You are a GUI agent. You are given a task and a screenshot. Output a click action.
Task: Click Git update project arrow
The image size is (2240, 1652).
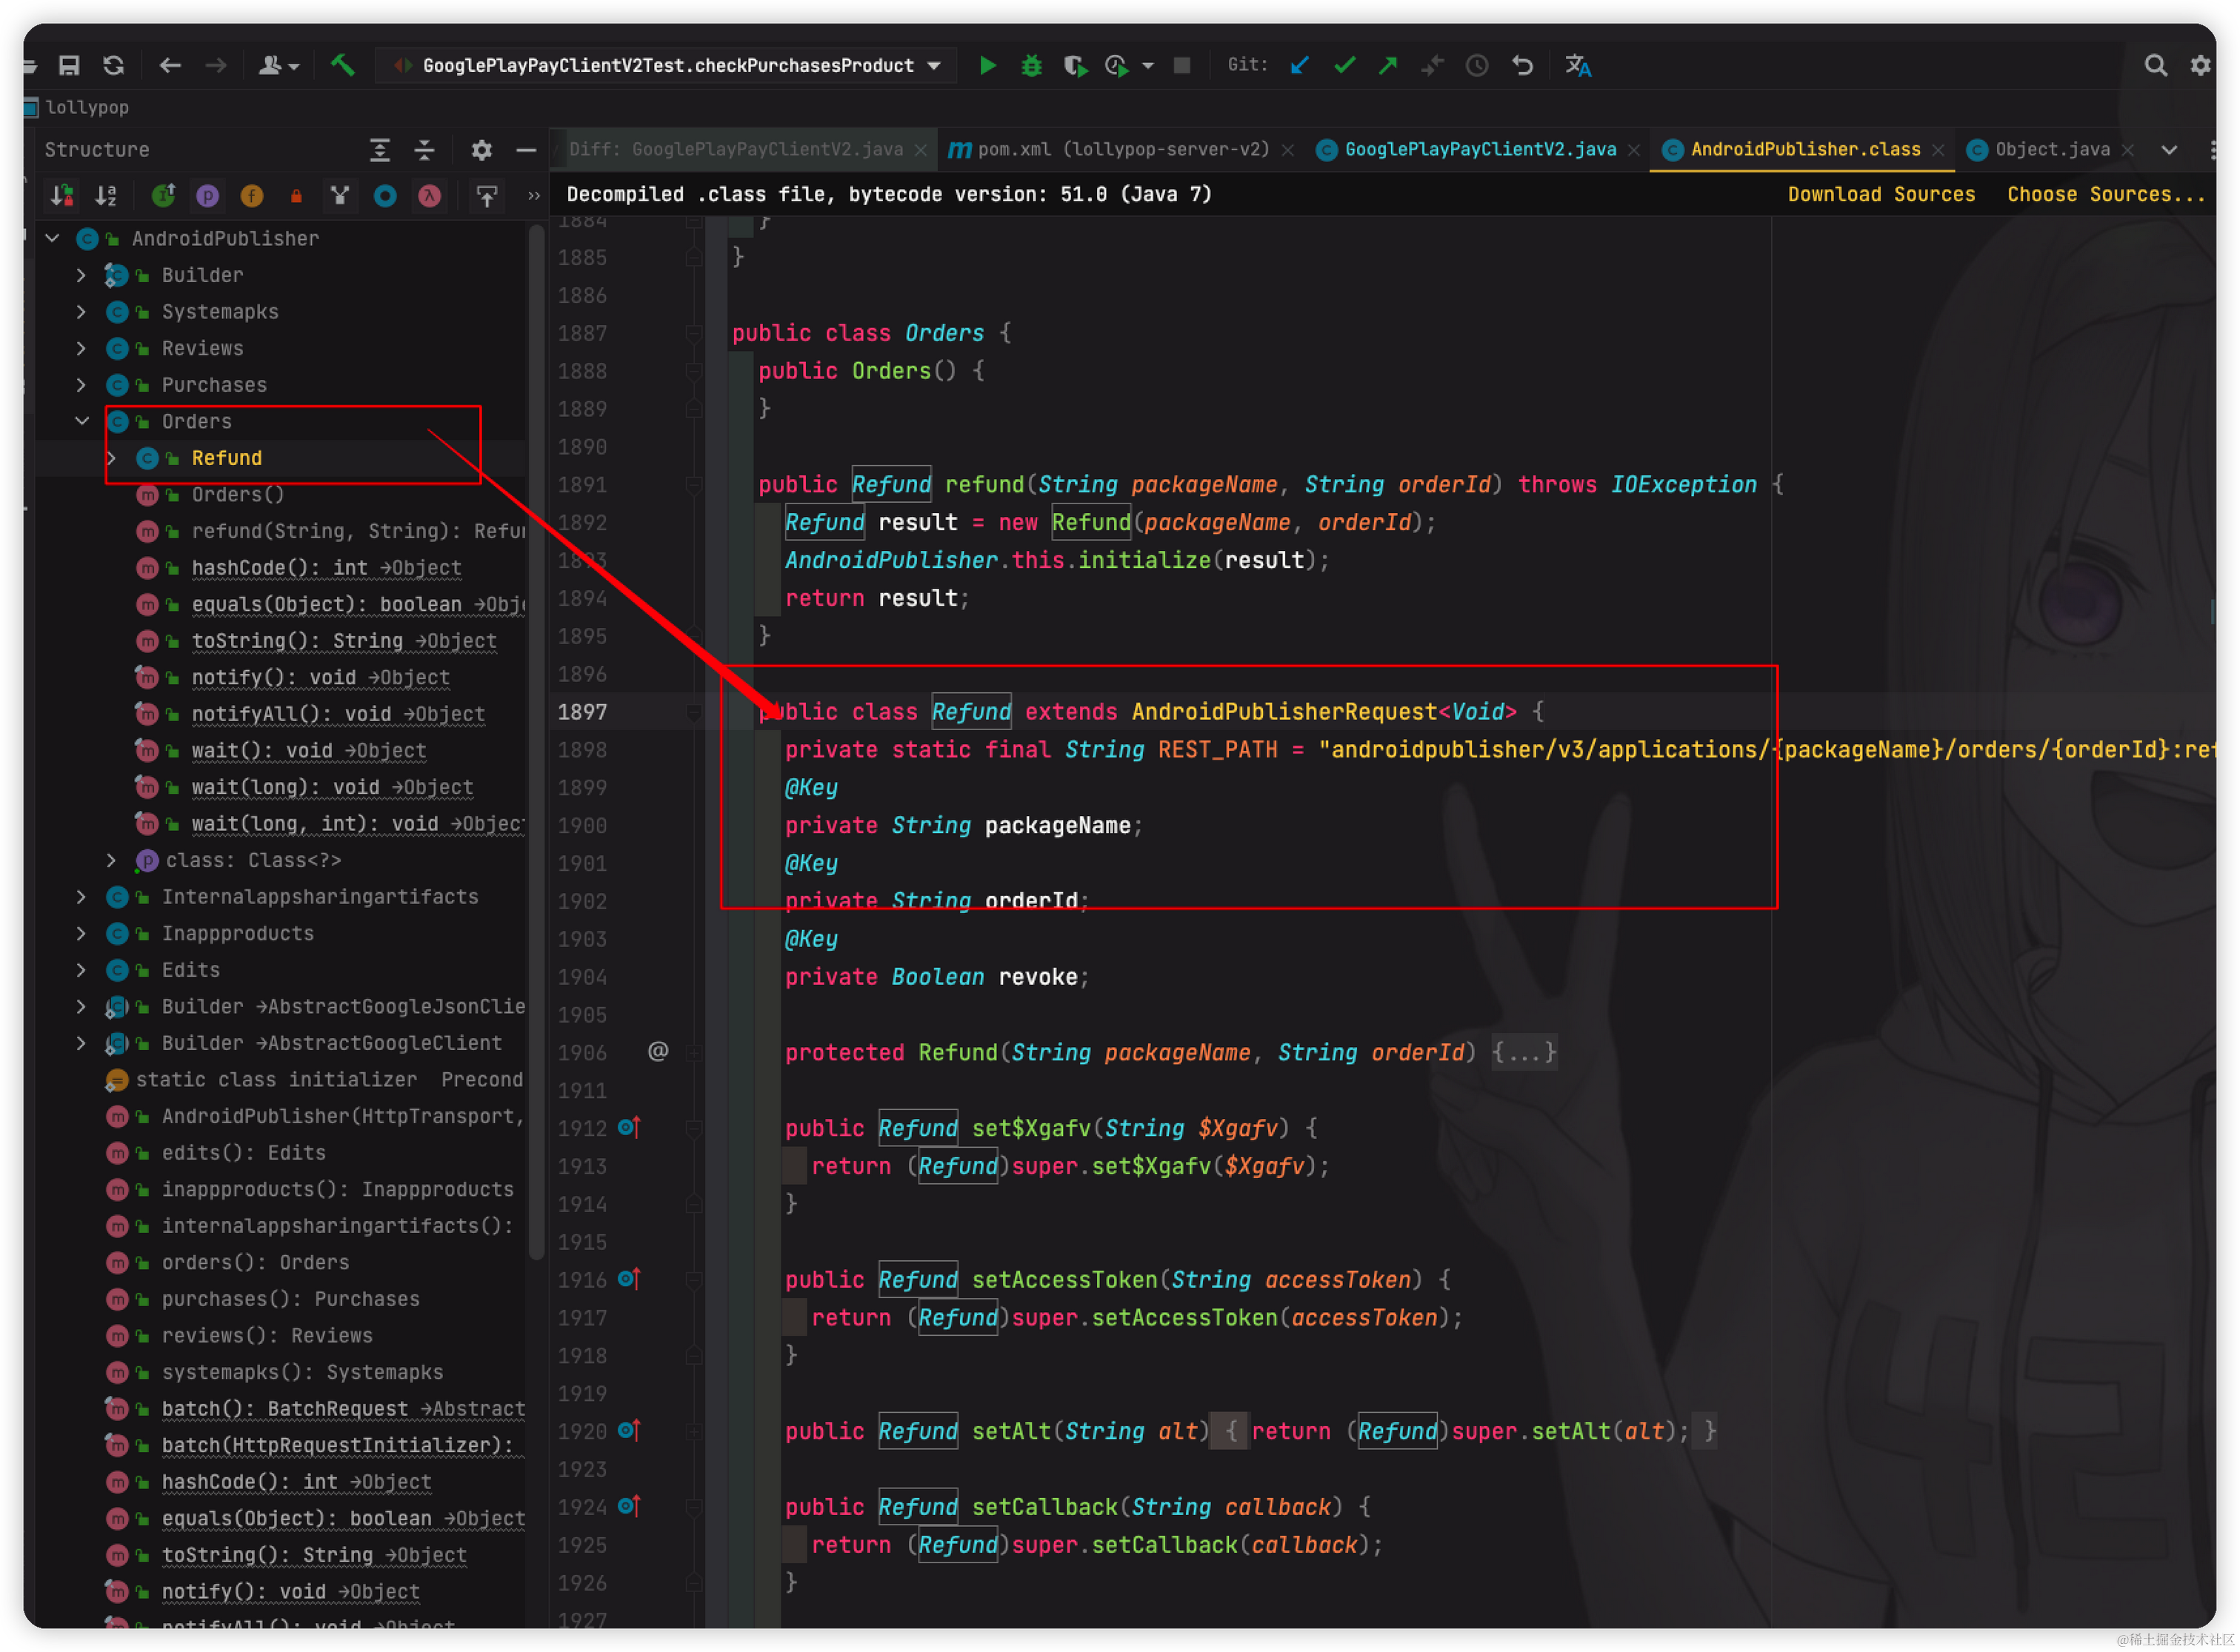(x=1299, y=66)
